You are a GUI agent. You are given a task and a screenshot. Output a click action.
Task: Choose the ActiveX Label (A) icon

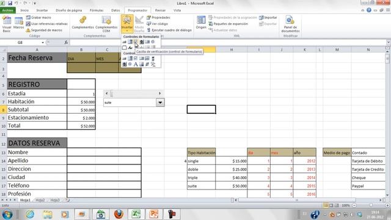pyautogui.click(x=136, y=64)
